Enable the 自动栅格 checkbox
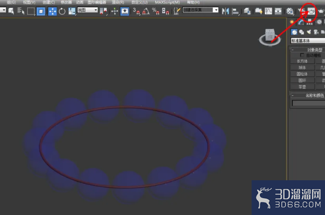Viewport: 325px width, 215px height. pyautogui.click(x=302, y=55)
